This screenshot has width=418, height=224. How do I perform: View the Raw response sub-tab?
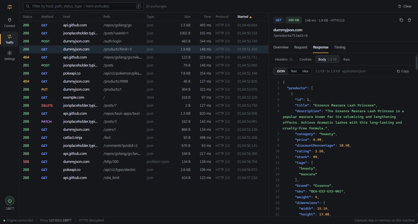point(347,59)
